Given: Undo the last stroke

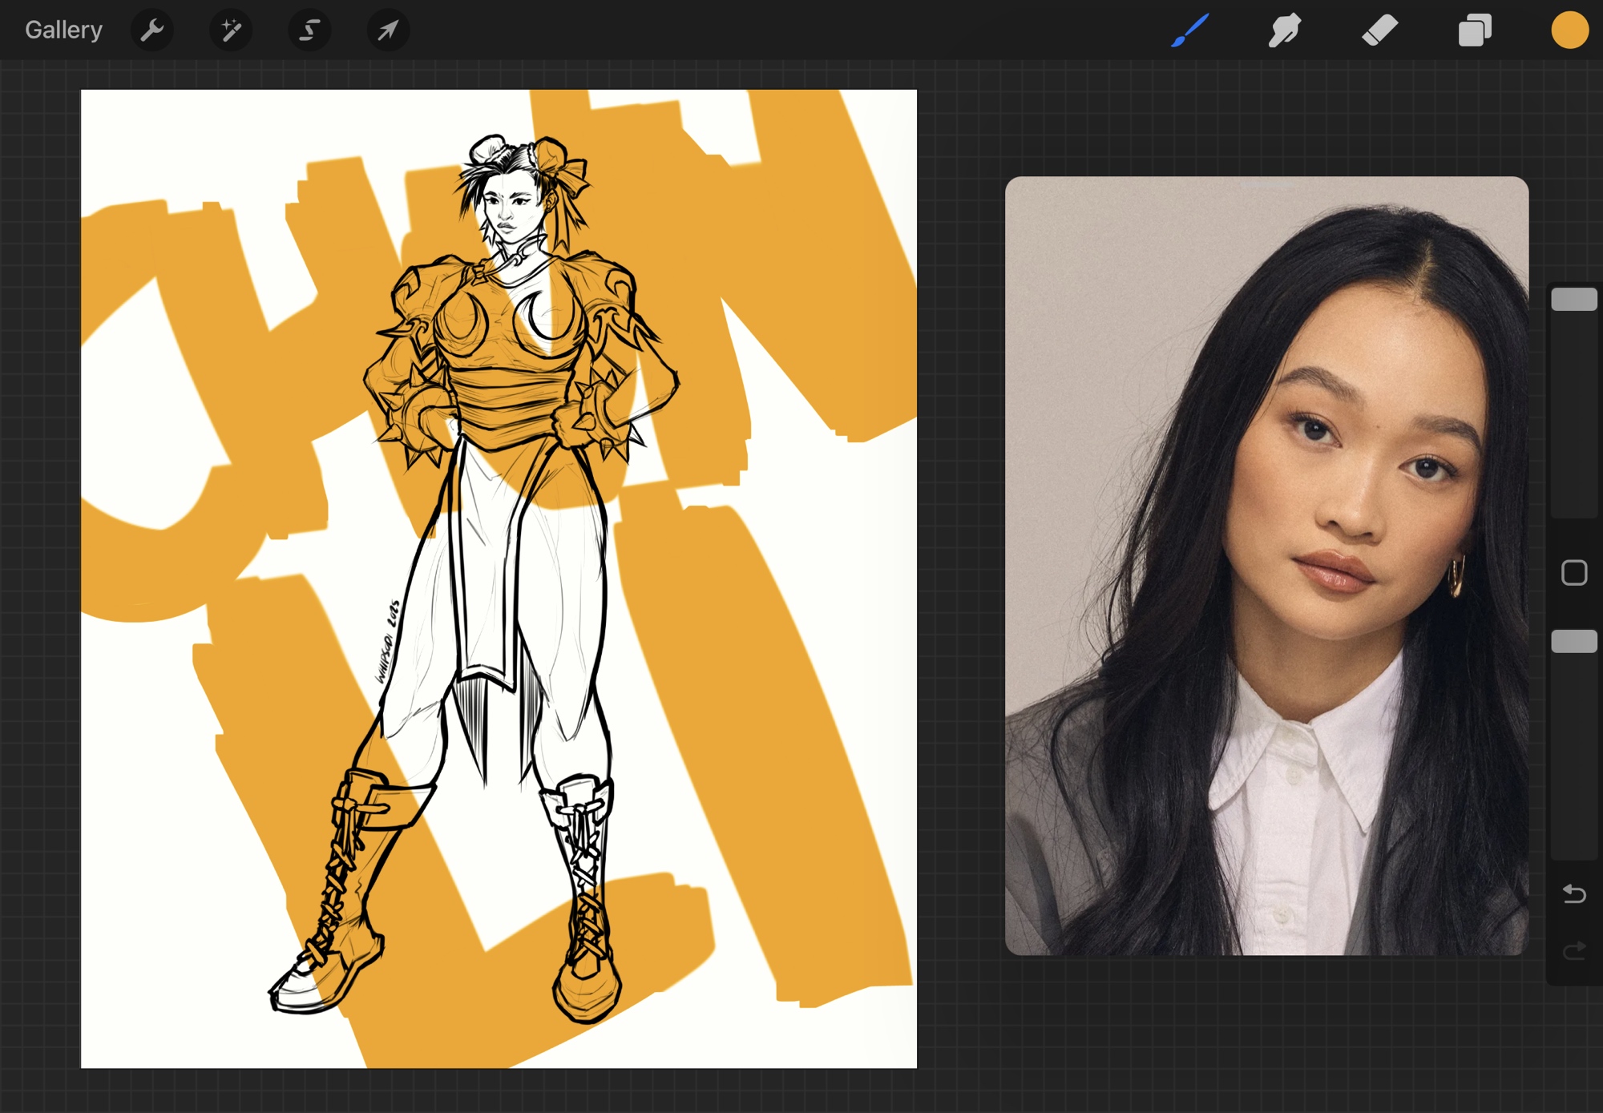Looking at the screenshot, I should point(1574,893).
